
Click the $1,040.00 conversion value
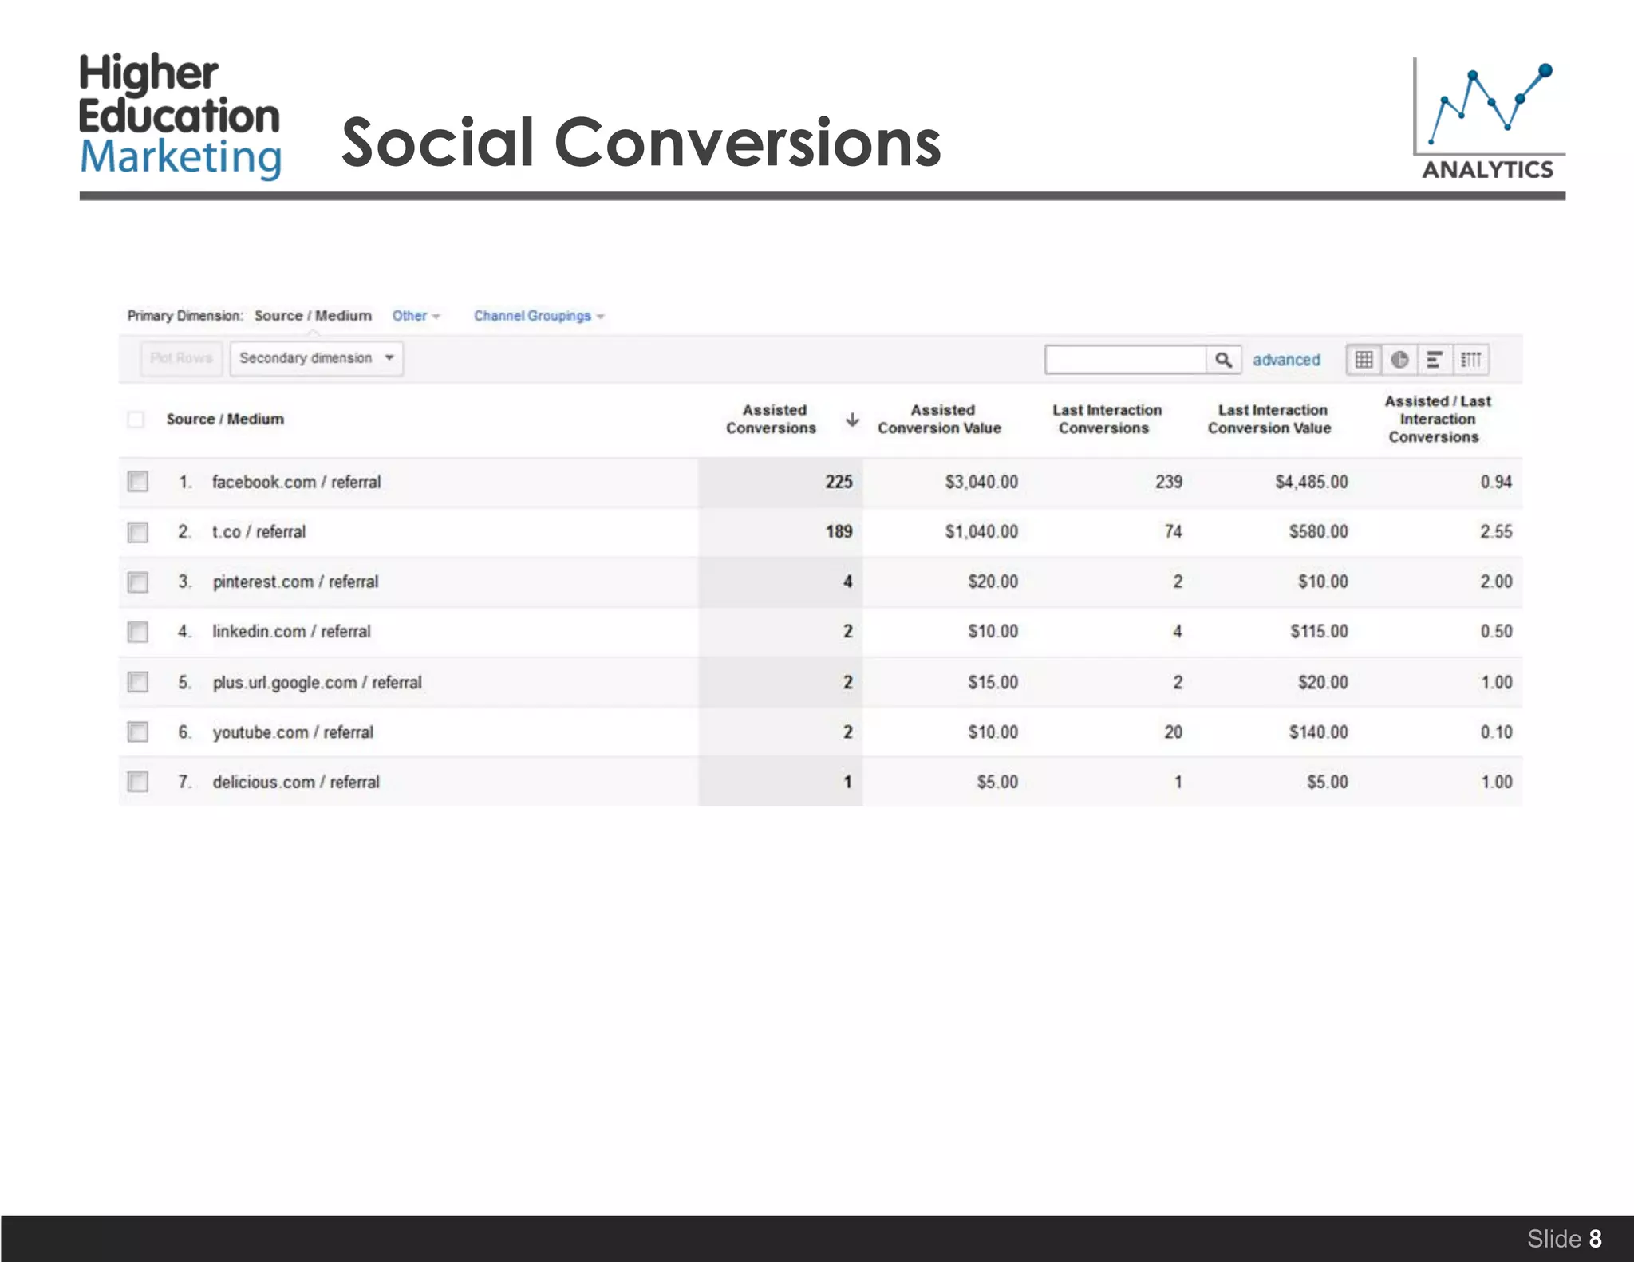coord(981,532)
